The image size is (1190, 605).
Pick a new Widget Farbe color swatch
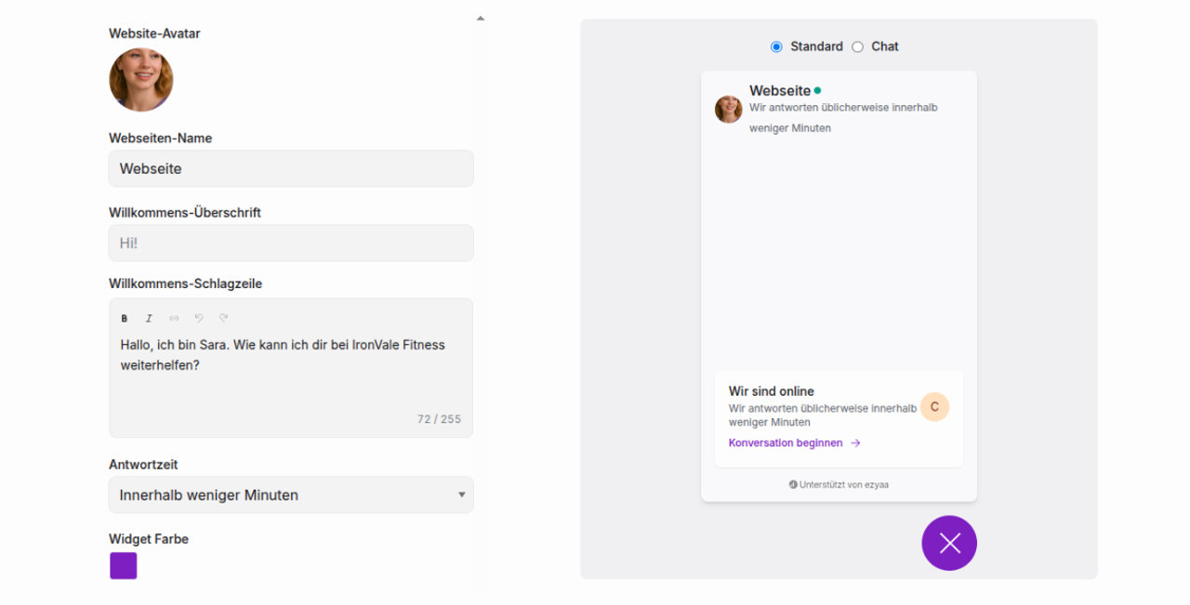pos(123,565)
